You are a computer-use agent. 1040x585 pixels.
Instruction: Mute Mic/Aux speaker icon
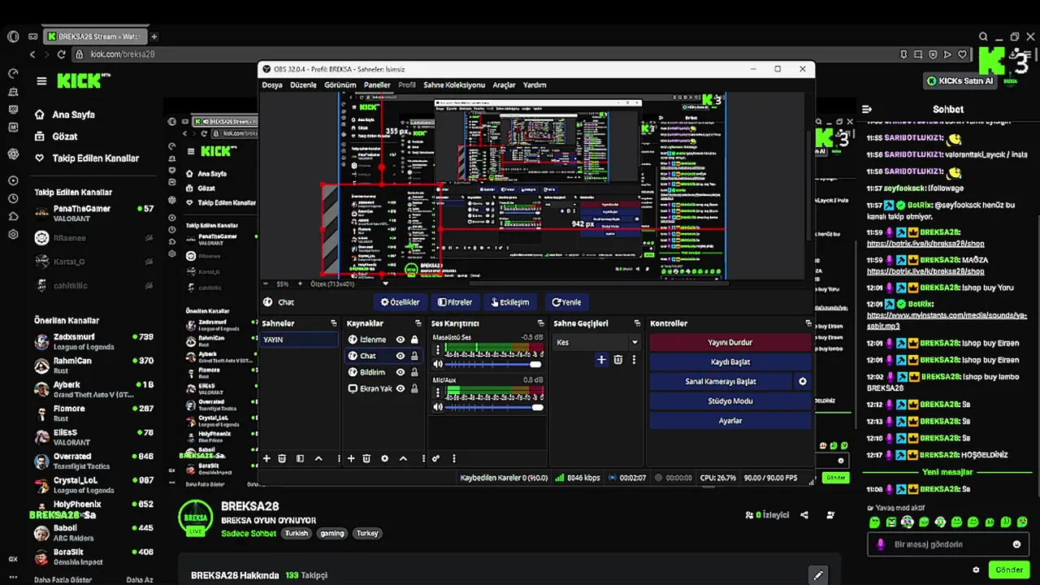pos(439,407)
